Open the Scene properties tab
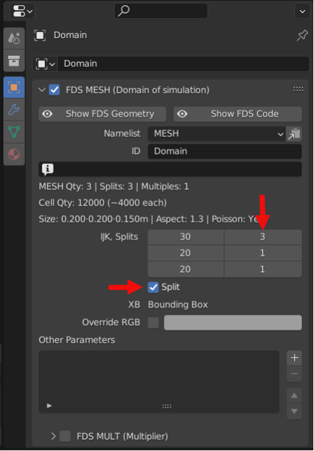314x451 pixels. (x=14, y=38)
